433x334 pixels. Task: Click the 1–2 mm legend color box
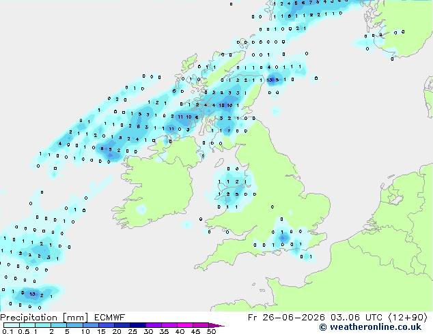[x=43, y=325]
